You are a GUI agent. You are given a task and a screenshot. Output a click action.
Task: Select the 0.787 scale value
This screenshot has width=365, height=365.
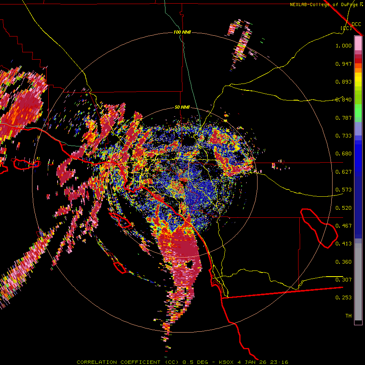click(x=344, y=118)
